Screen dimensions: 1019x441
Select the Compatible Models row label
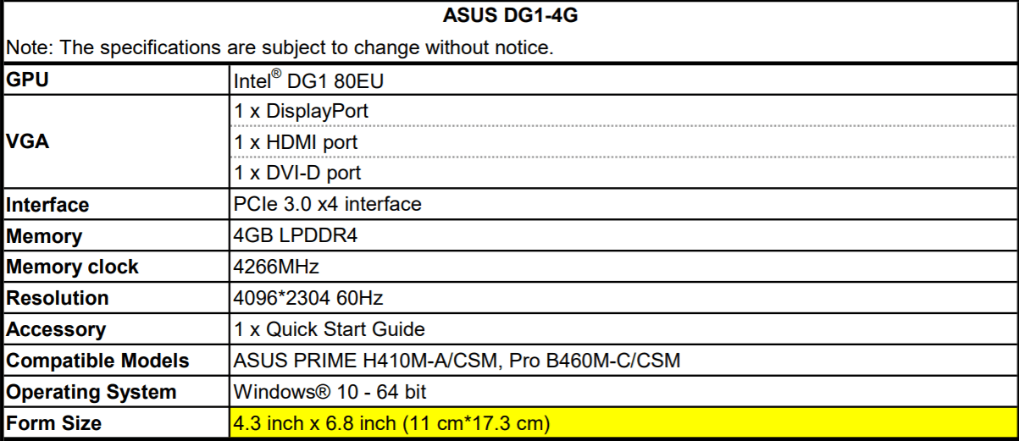97,361
